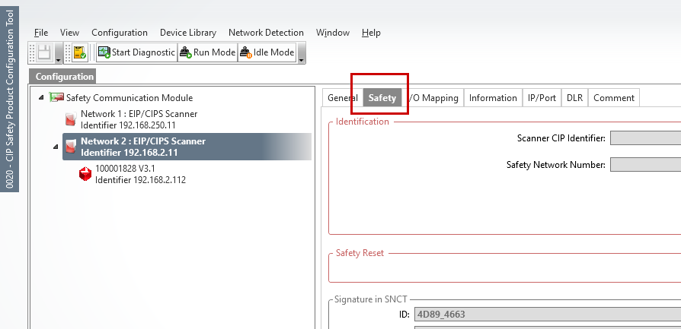Image resolution: width=681 pixels, height=329 pixels.
Task: Click the Identification group label
Action: (x=363, y=122)
